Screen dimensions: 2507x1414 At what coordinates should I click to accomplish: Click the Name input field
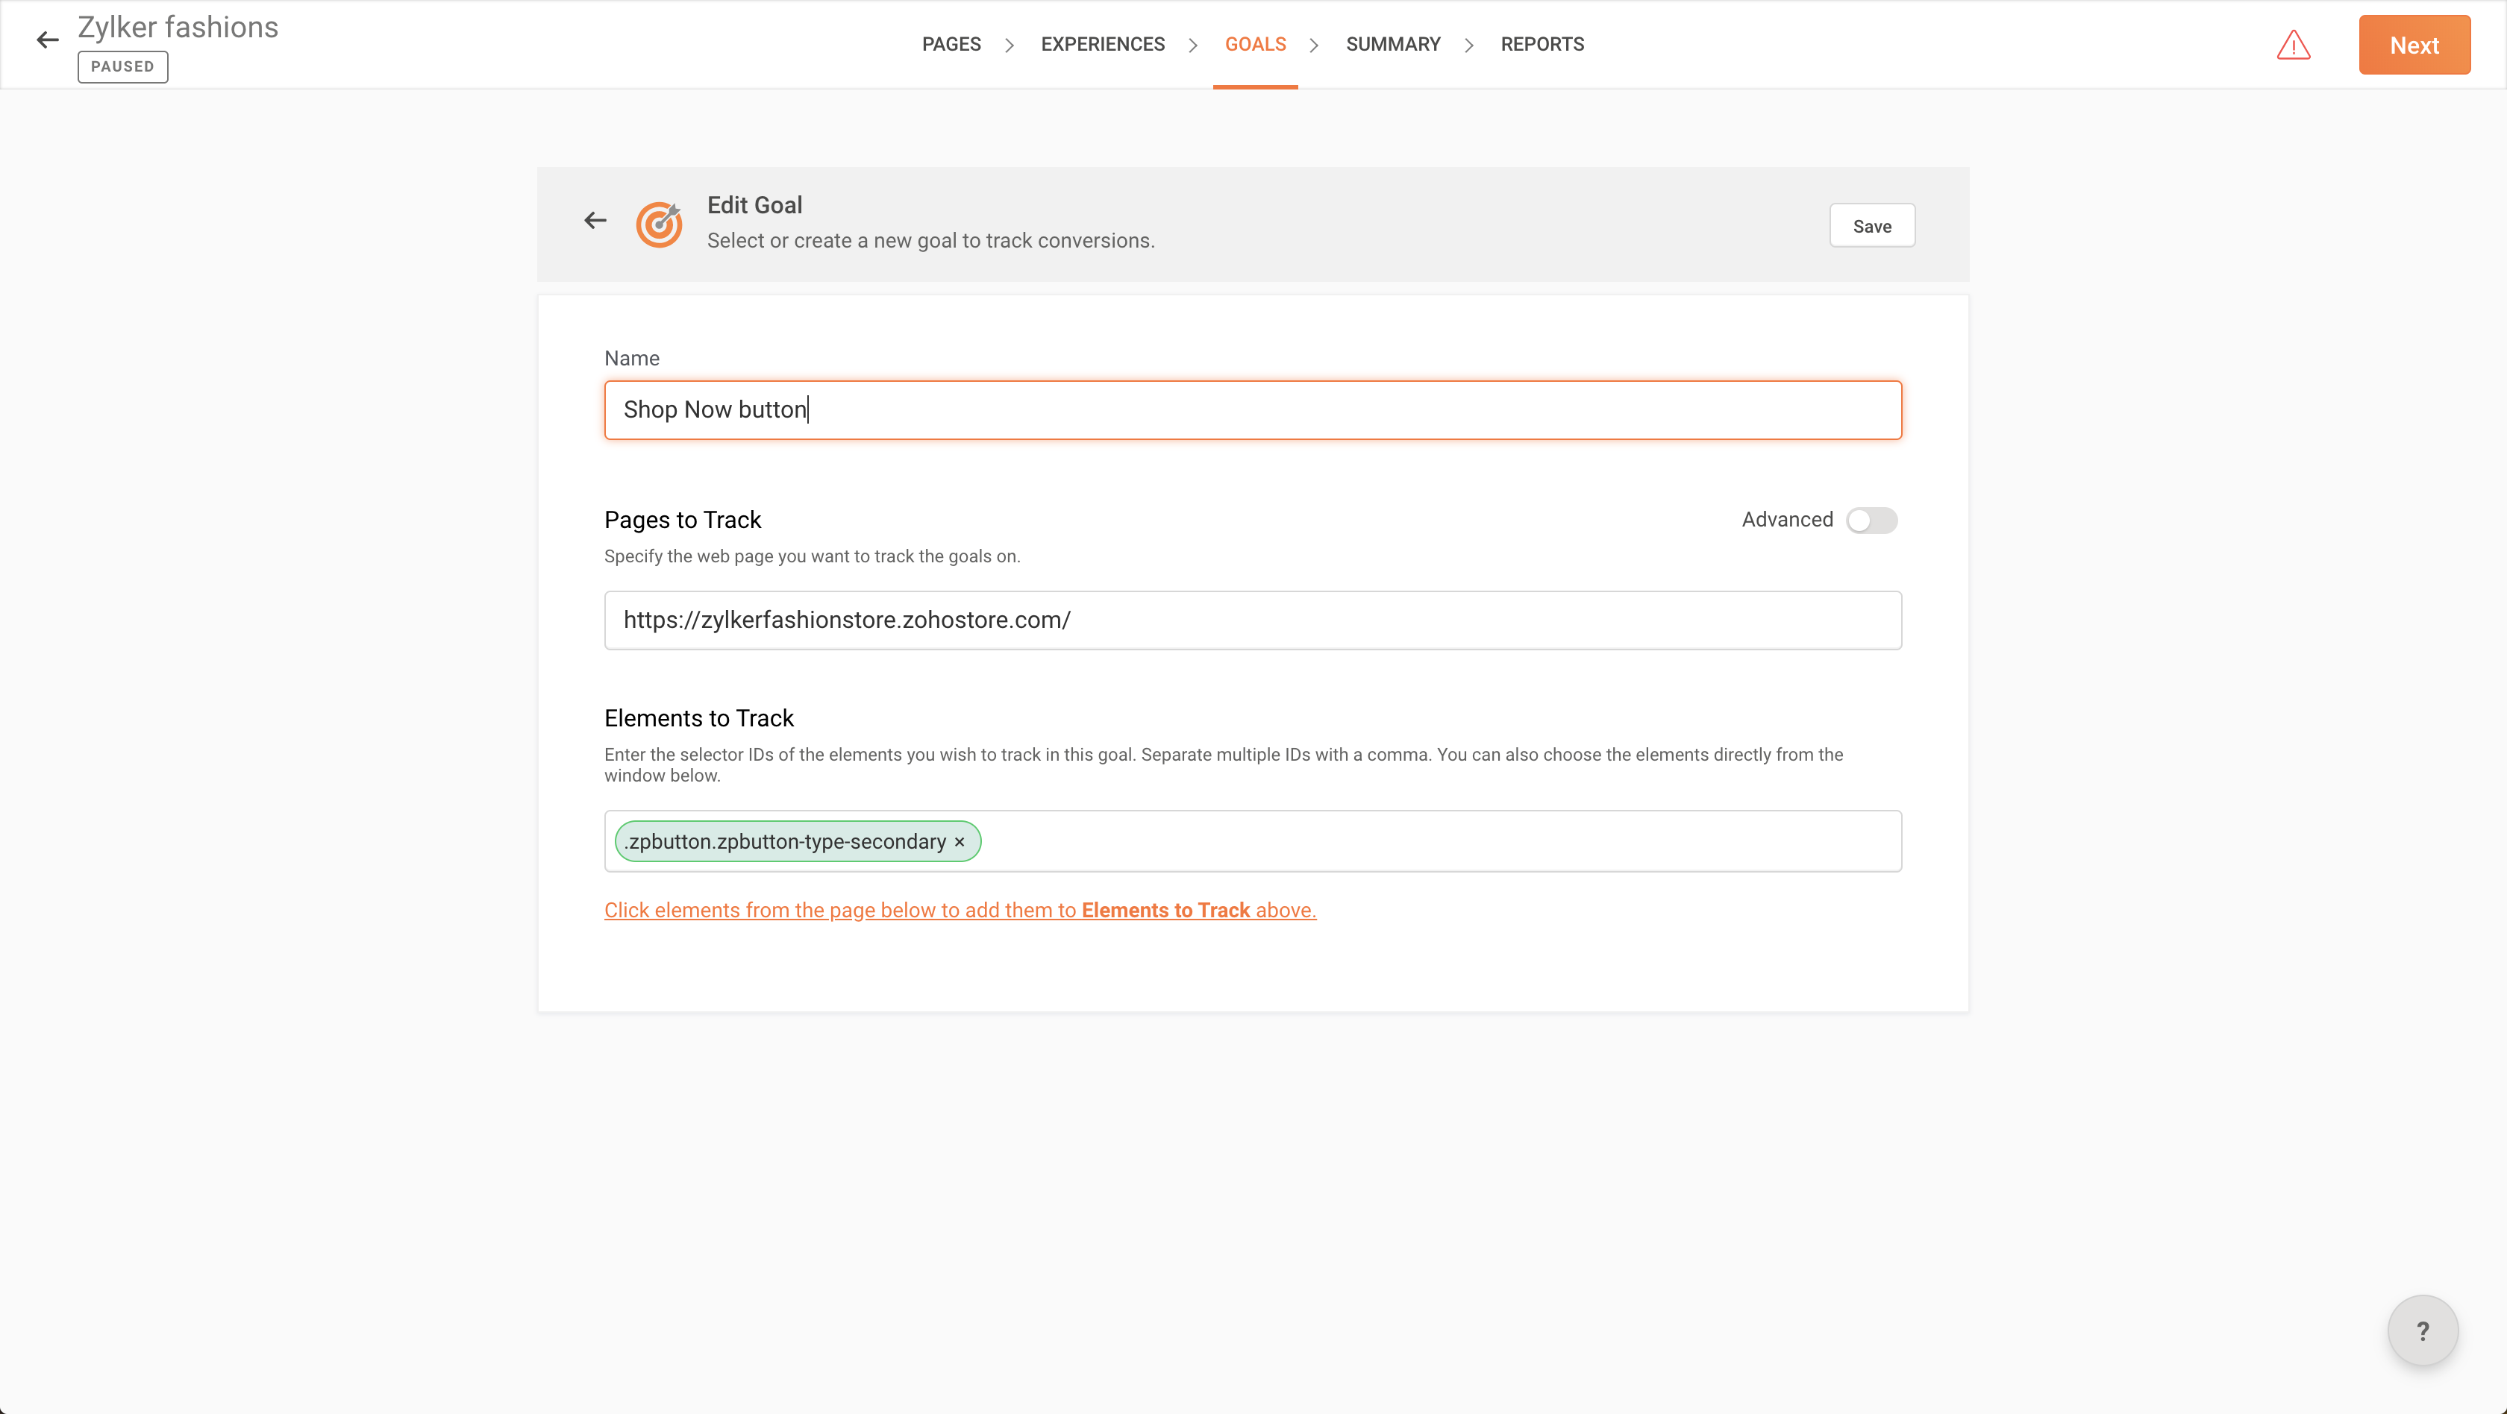pyautogui.click(x=1253, y=410)
